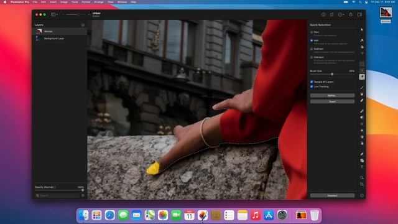398x224 pixels.
Task: Open the Opacity (Normal) blend mode dropdown
Action: click(45, 187)
